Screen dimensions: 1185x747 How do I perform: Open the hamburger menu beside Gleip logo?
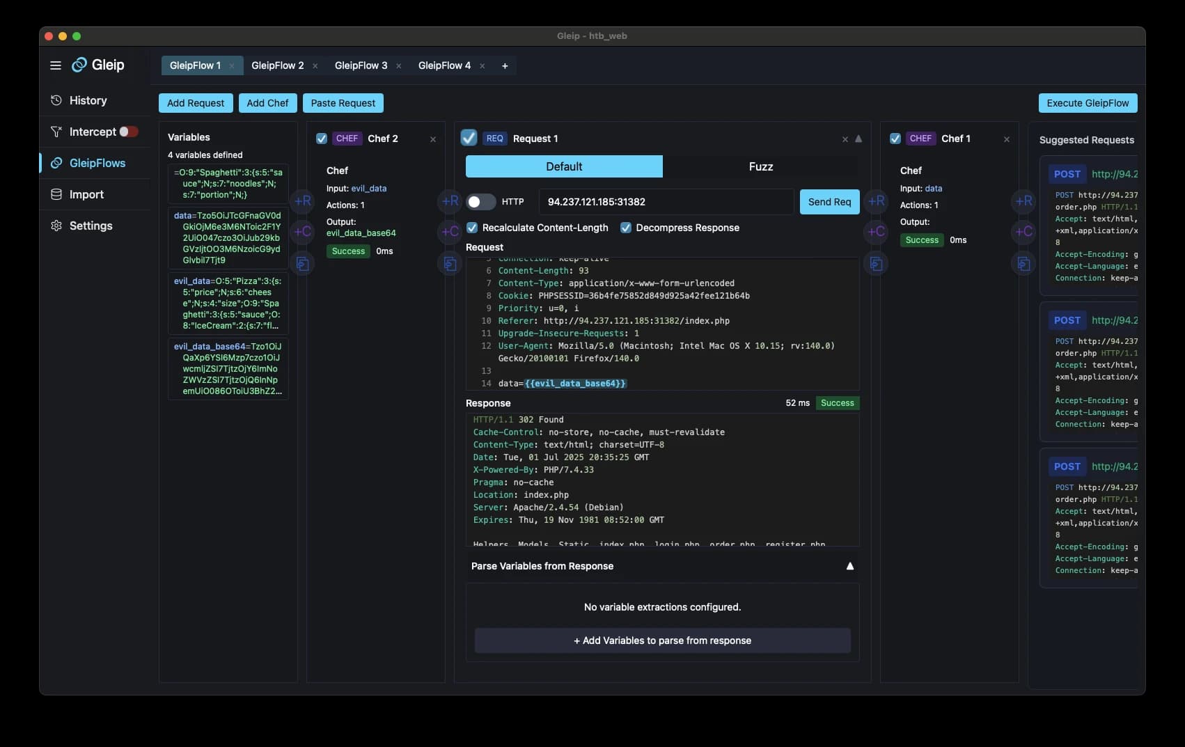point(56,65)
